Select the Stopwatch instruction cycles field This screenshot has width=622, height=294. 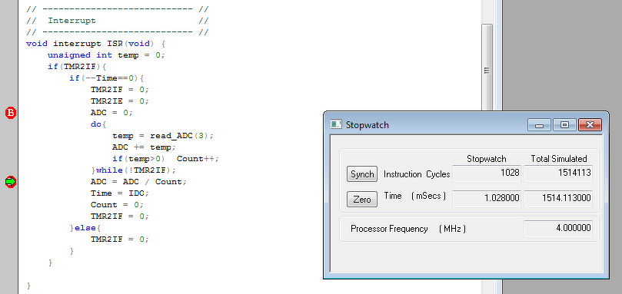487,173
